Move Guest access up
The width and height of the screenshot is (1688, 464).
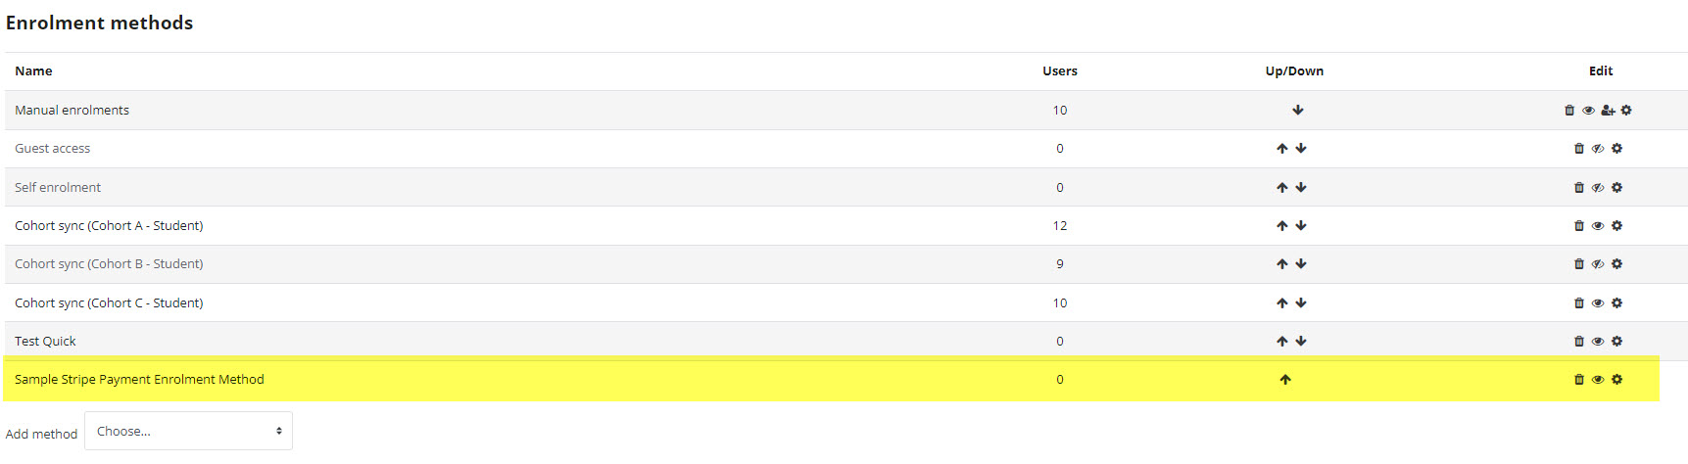pyautogui.click(x=1281, y=149)
